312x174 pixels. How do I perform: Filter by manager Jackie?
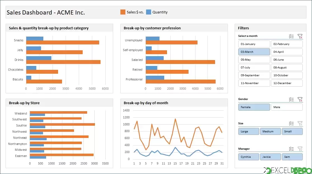(x=270, y=157)
